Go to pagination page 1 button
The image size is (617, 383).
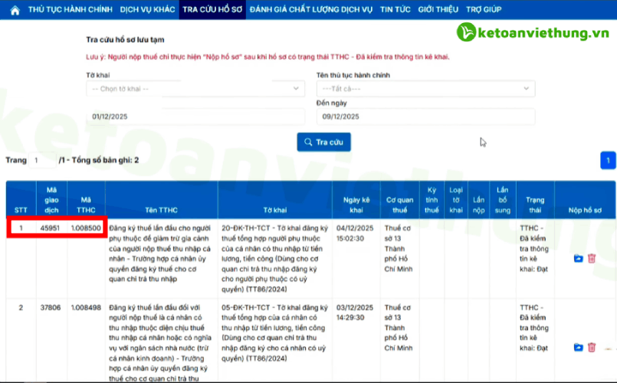click(608, 160)
